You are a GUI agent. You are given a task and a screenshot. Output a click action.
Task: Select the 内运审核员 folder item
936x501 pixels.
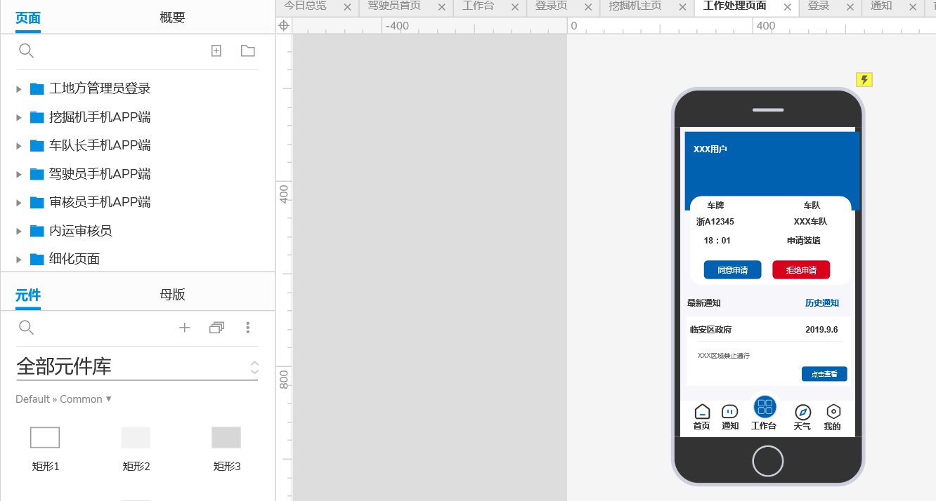[x=80, y=231]
